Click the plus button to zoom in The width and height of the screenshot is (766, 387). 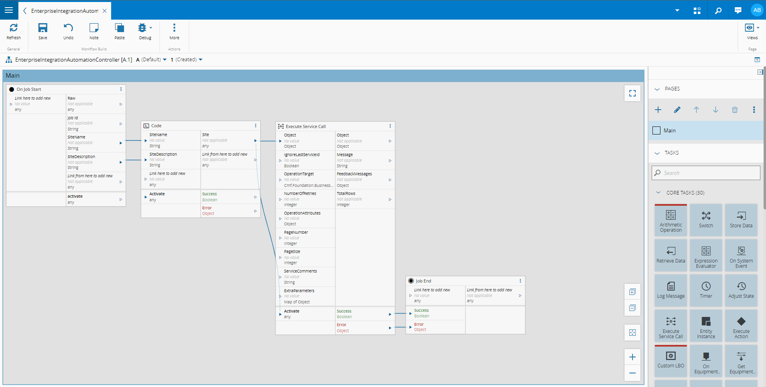click(632, 357)
